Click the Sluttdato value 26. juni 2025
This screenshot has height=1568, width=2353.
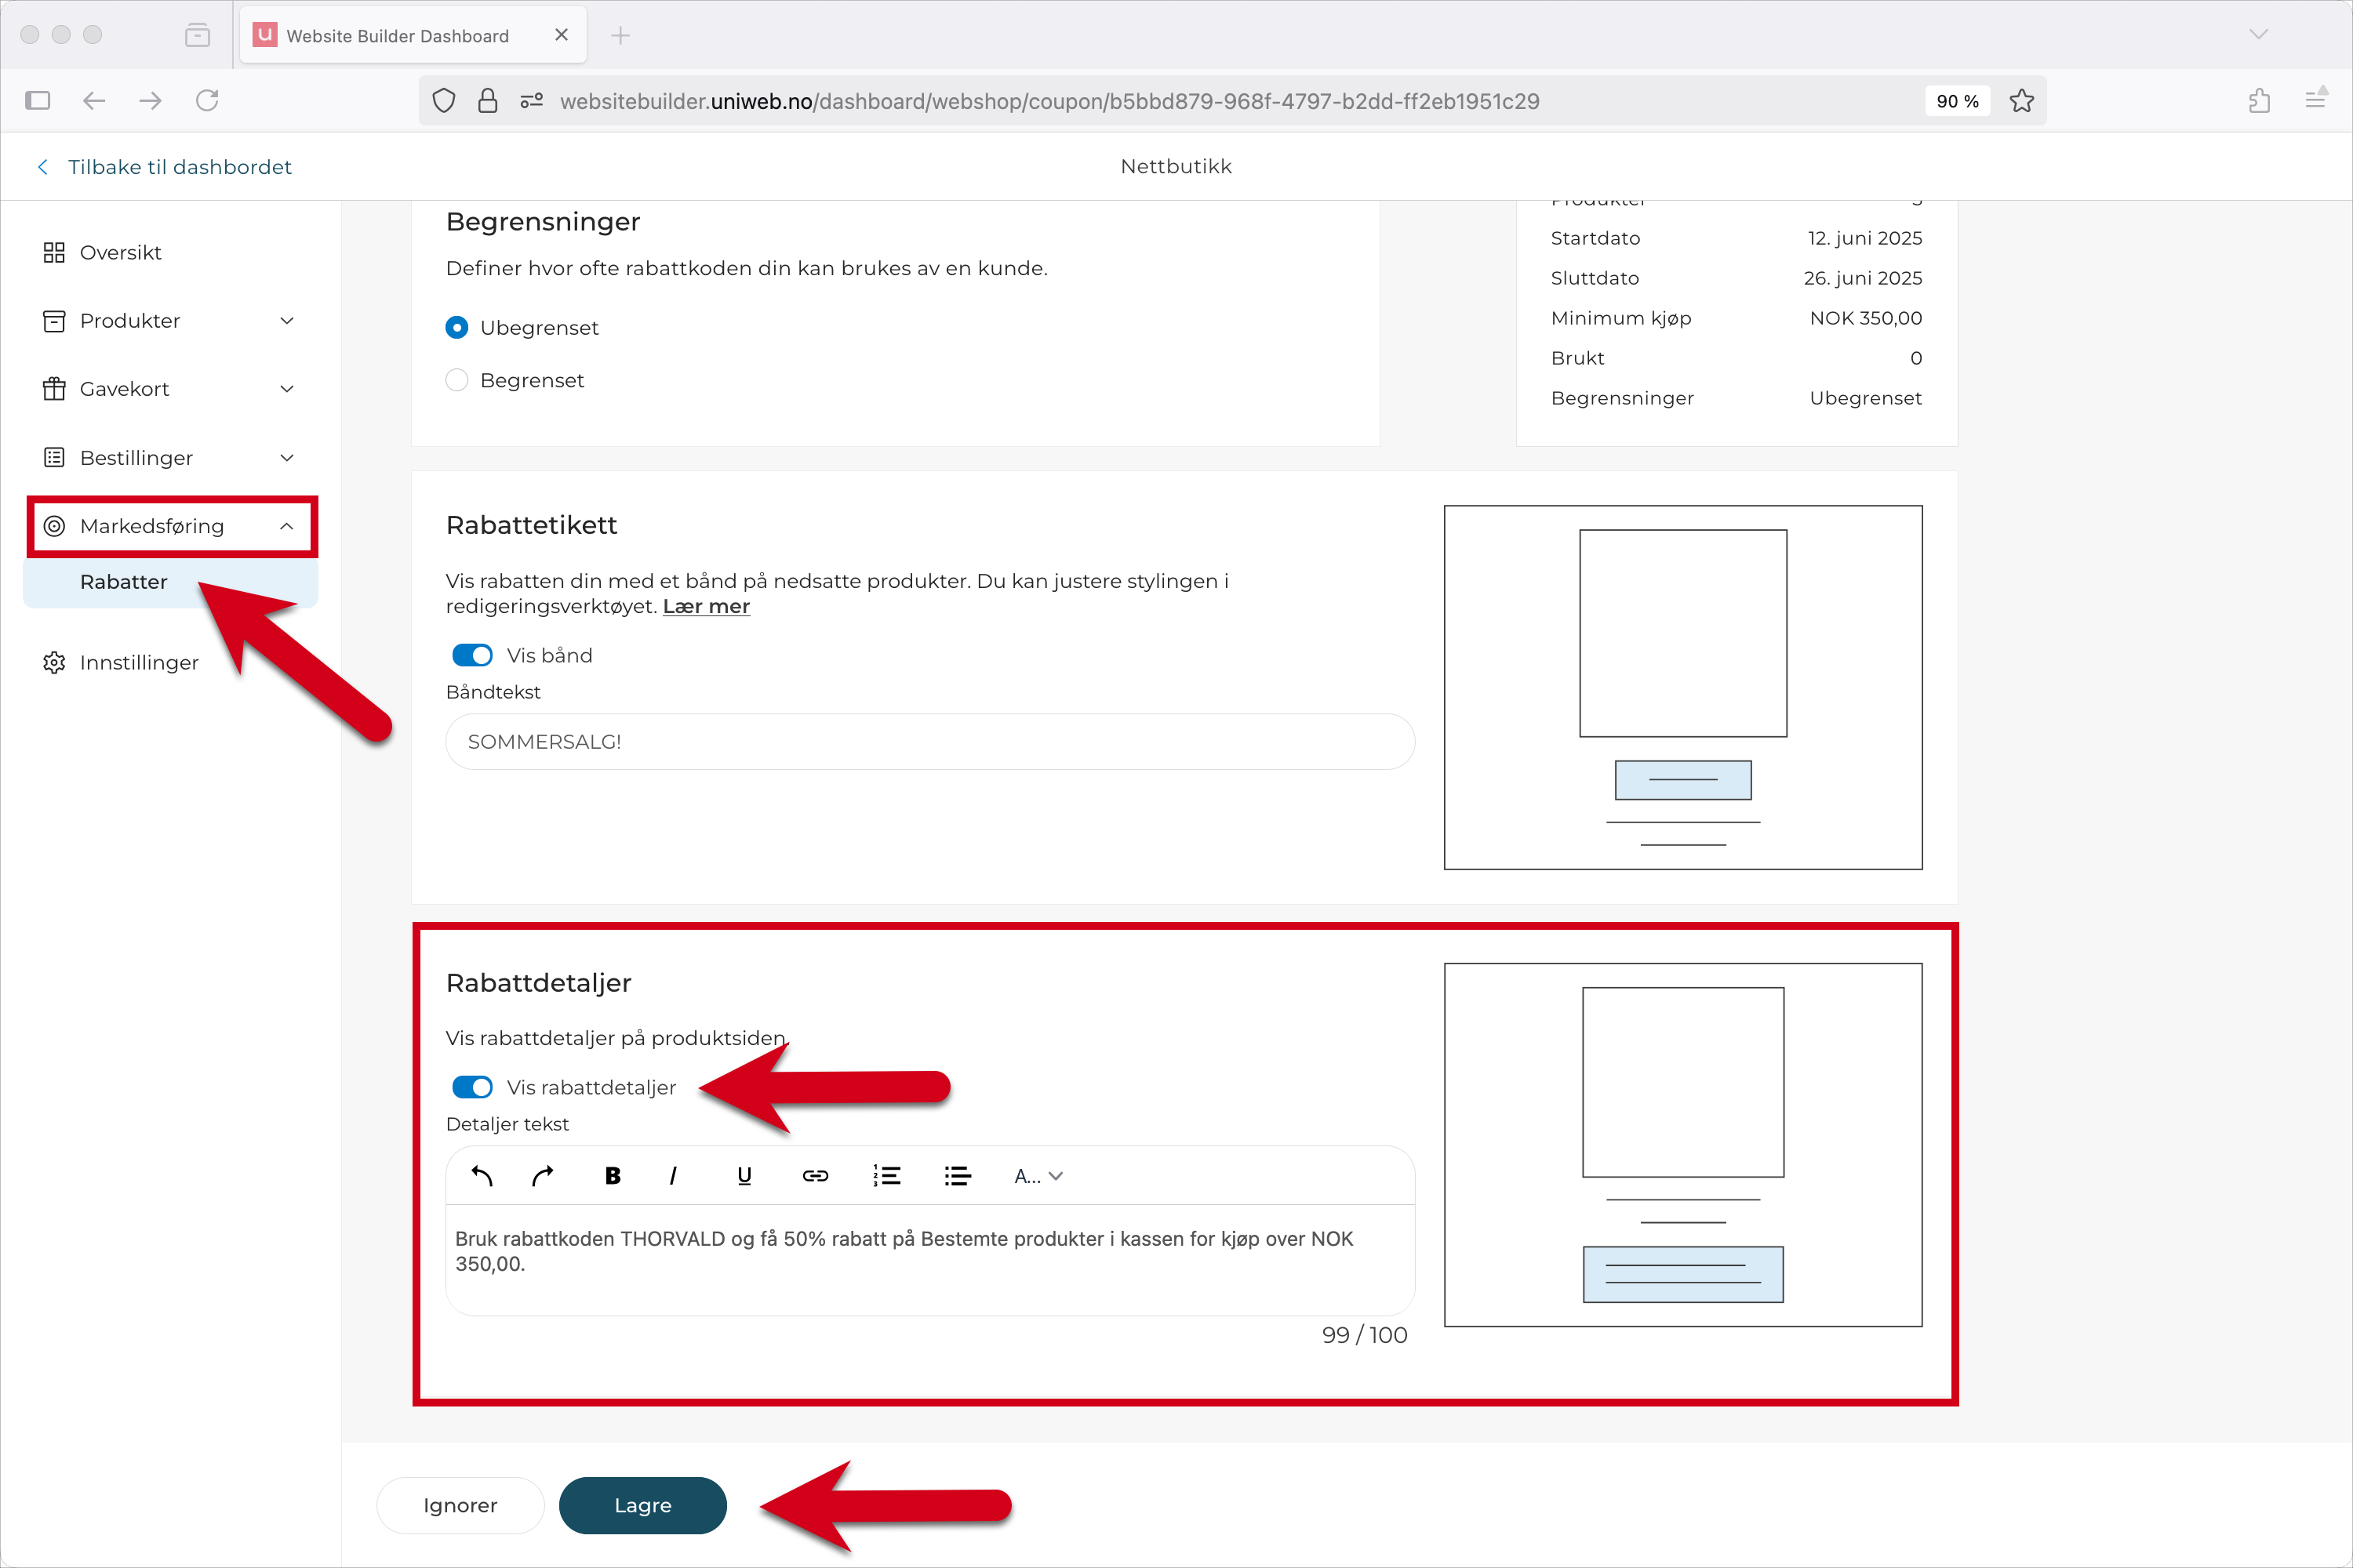coord(1863,278)
